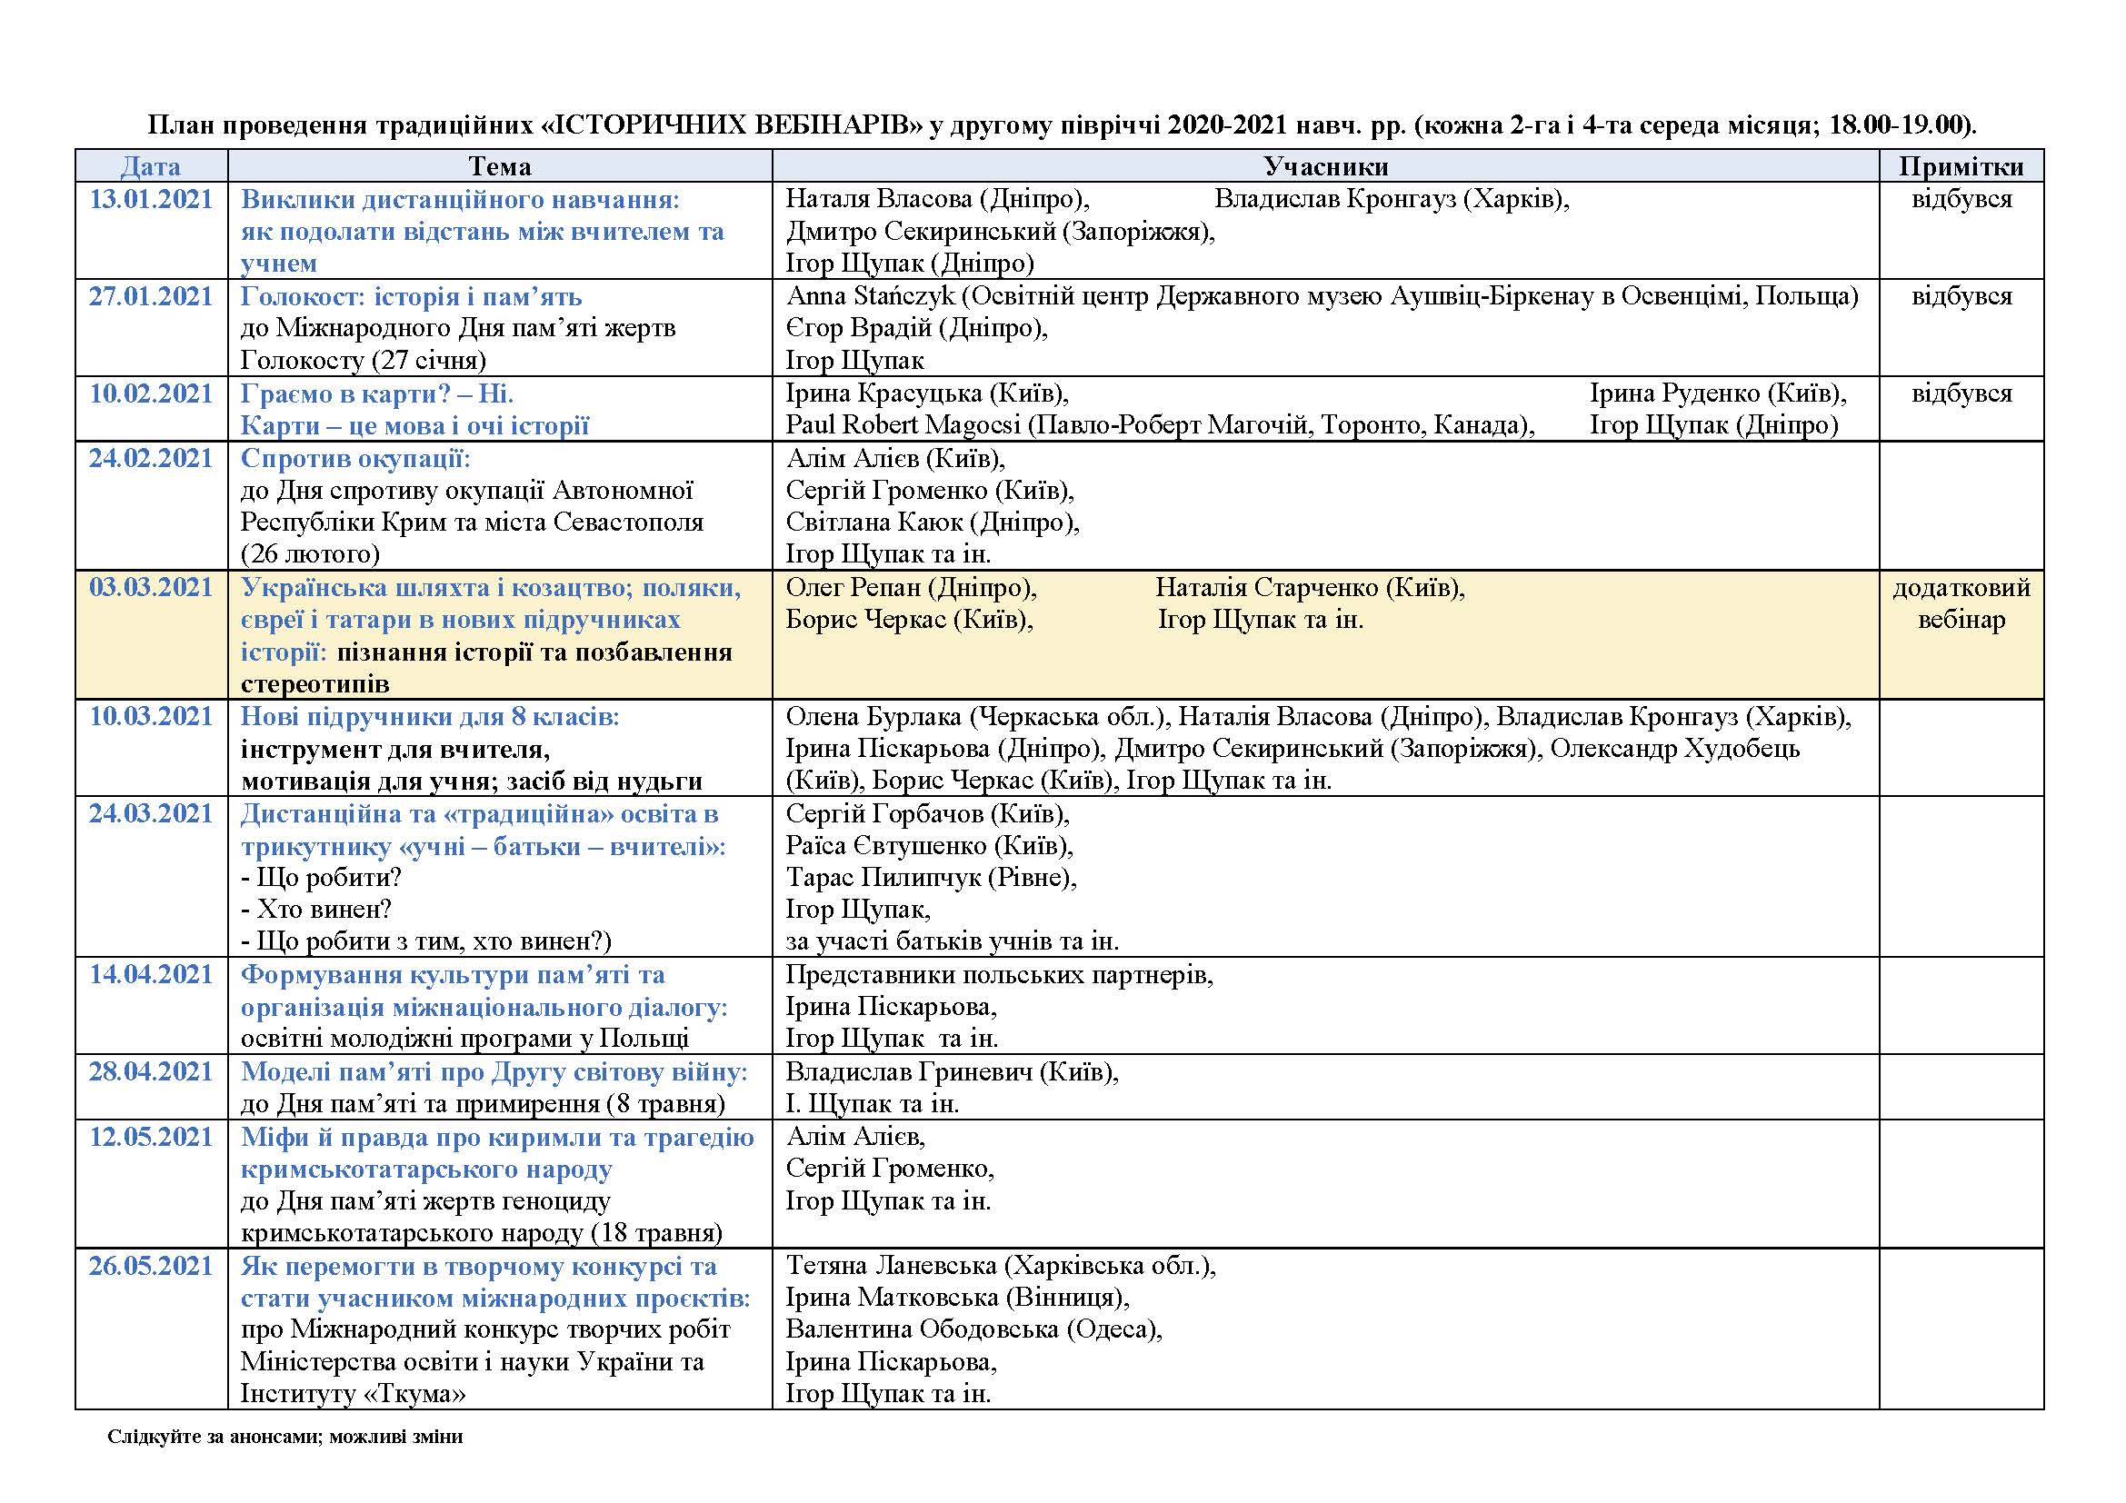Click "відбувся" note for 10.02.2021
The image size is (2126, 1503).
[1962, 393]
